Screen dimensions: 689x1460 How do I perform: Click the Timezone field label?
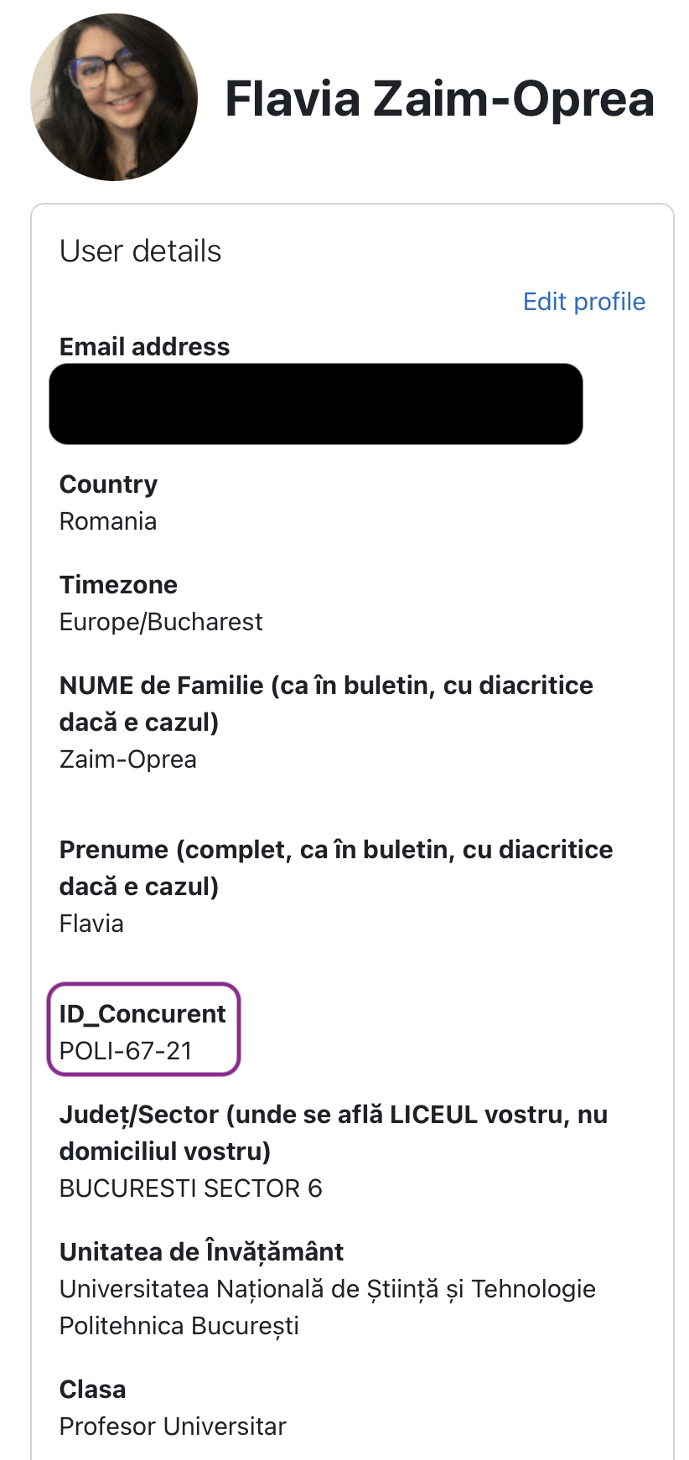[x=118, y=585]
